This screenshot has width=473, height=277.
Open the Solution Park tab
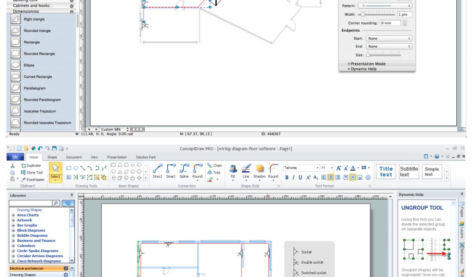146,157
